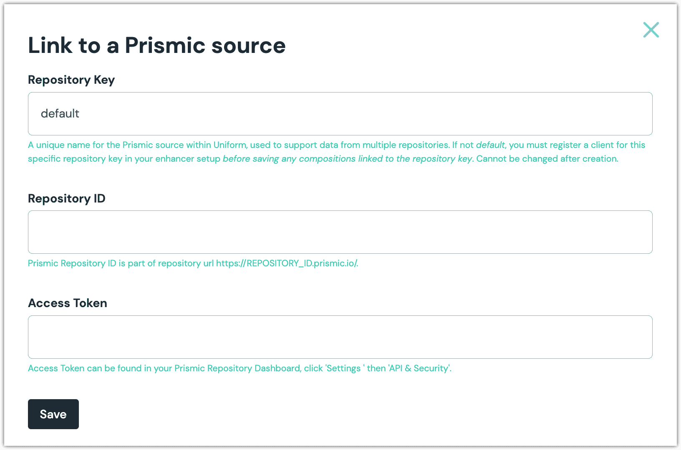The image size is (681, 450).
Task: Click the "Link to a Prismic source" heading
Action: click(x=157, y=45)
